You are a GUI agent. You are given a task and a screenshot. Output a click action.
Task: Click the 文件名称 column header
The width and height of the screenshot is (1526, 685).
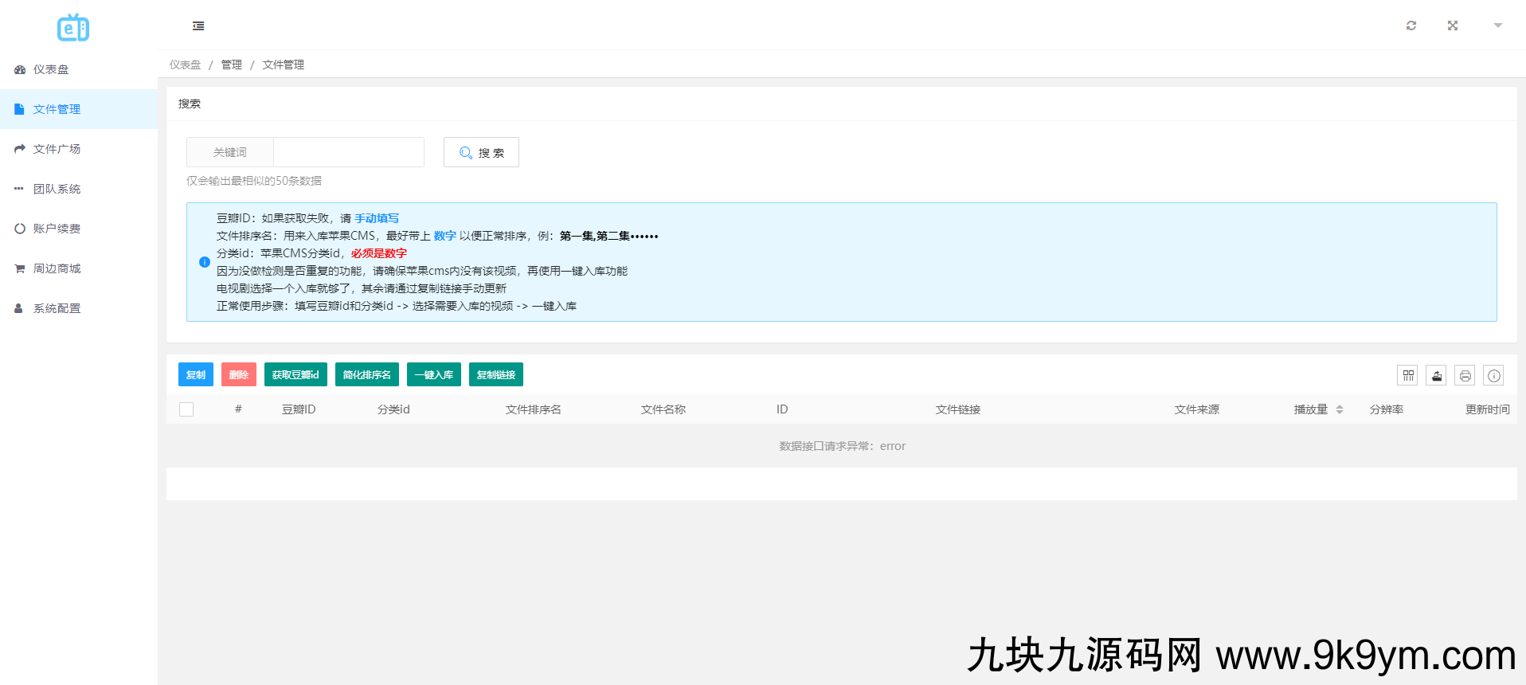pyautogui.click(x=663, y=409)
